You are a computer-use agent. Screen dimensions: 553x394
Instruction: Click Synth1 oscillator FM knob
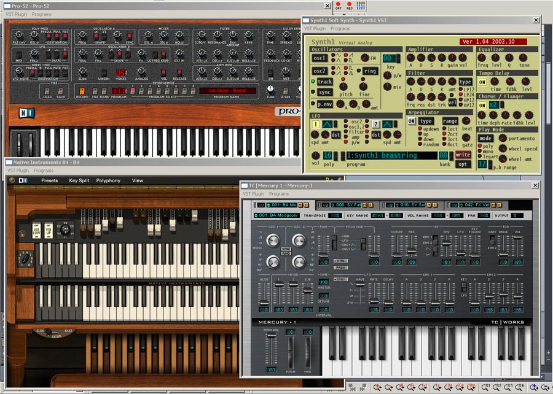[365, 58]
